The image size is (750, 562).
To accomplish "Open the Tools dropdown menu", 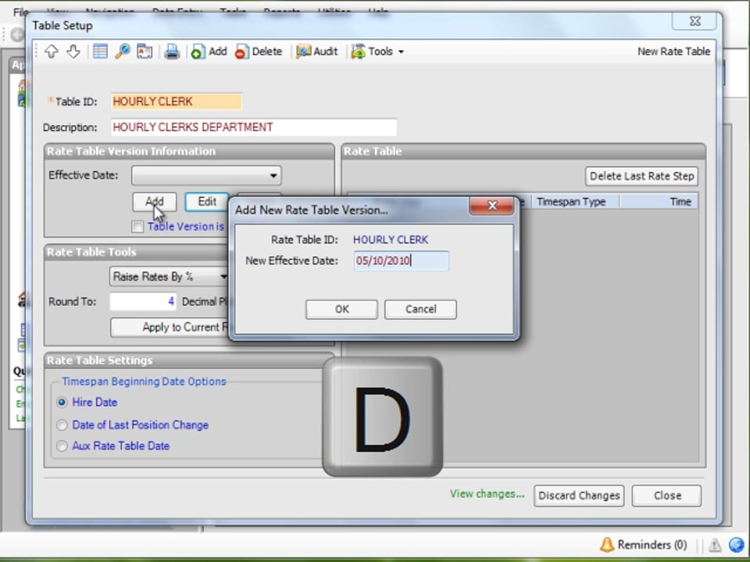I will tap(378, 52).
